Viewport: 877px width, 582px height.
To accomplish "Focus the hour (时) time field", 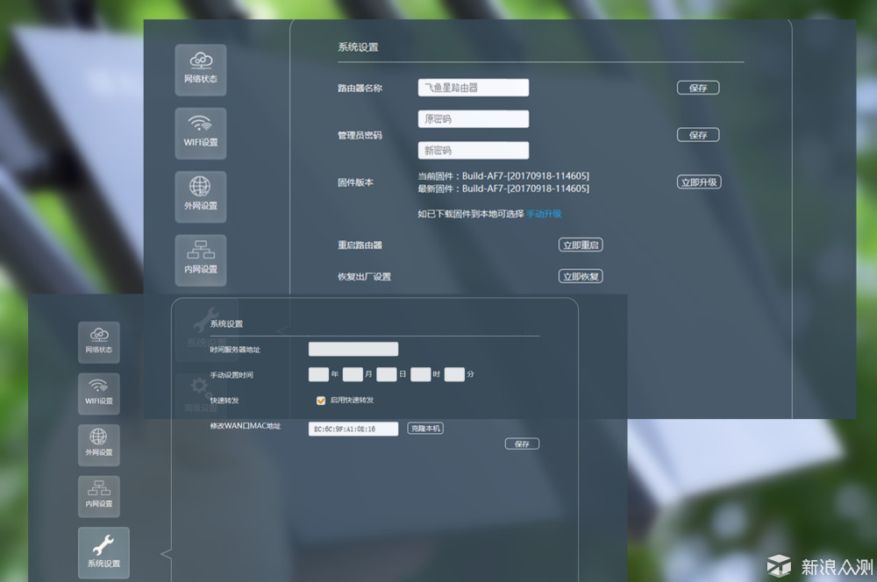I will [x=421, y=374].
